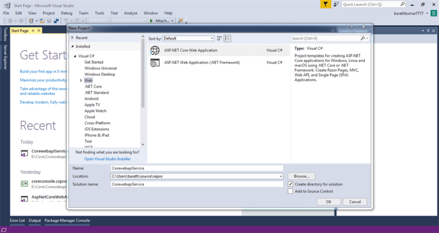Click the Redo toolbar icon
This screenshot has height=233, width=439.
point(77,21)
